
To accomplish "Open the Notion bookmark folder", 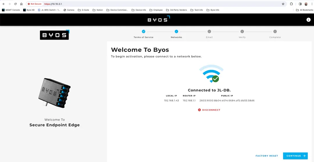I will click(98, 10).
